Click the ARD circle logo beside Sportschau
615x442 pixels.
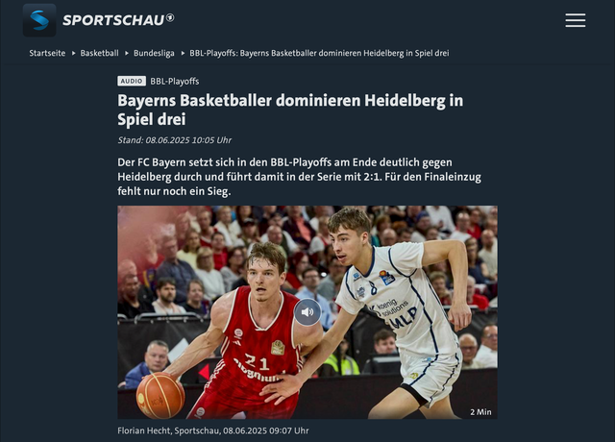170,17
